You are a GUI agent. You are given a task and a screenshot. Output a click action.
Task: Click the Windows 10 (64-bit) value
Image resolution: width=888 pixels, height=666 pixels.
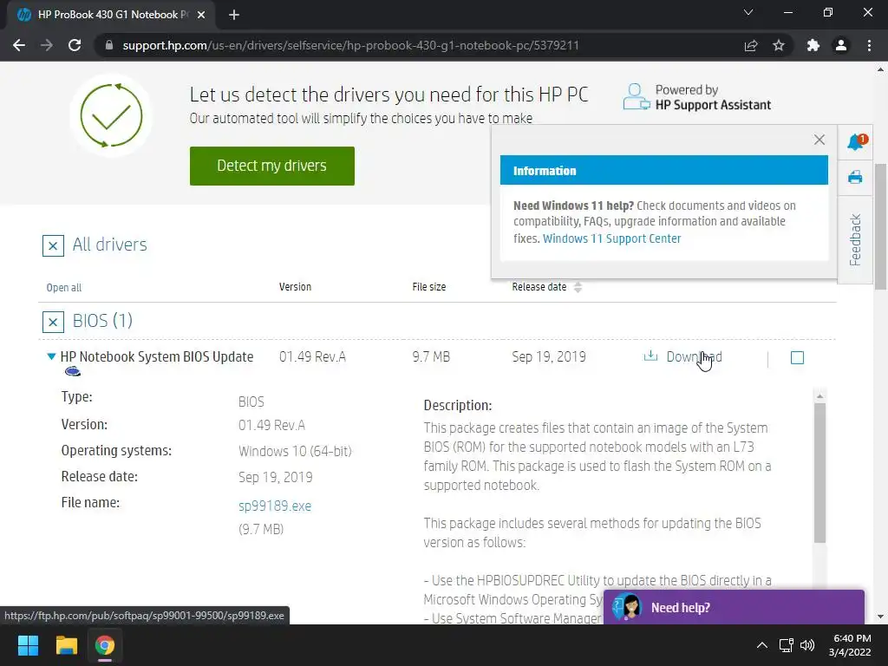(295, 451)
